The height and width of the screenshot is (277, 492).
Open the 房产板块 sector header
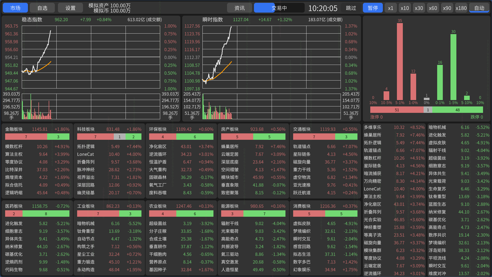click(253, 129)
